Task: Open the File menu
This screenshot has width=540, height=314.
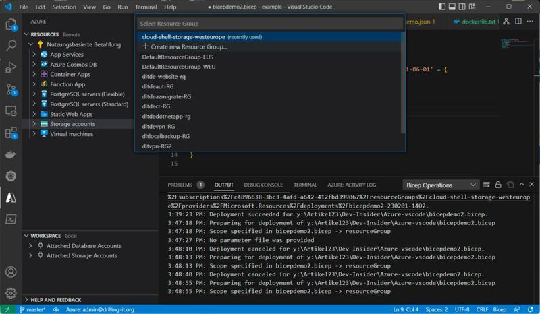Action: pos(24,7)
